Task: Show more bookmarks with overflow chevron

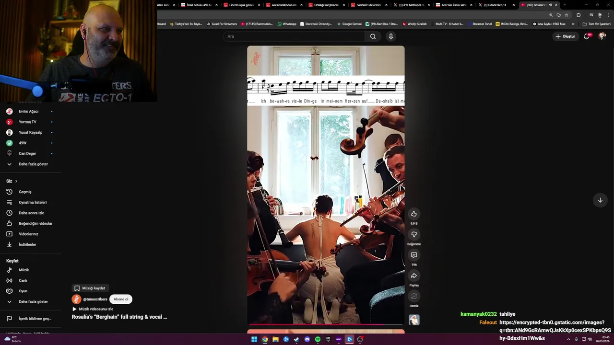Action: point(573,24)
